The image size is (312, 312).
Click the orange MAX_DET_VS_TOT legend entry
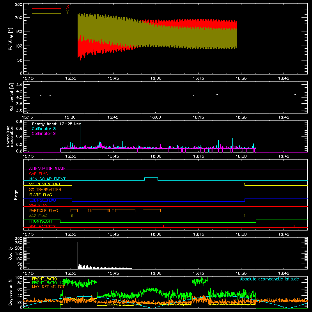[x=48, y=287]
